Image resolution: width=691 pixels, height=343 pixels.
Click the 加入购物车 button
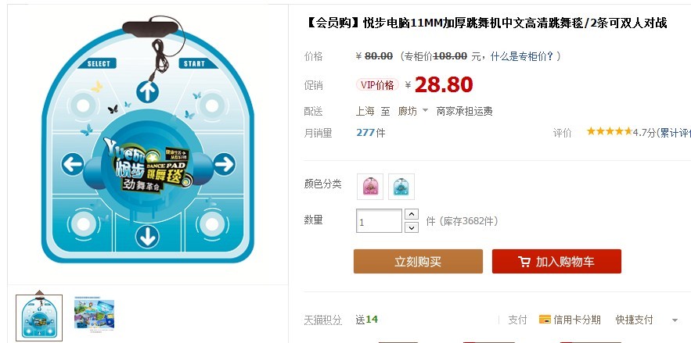(x=556, y=261)
